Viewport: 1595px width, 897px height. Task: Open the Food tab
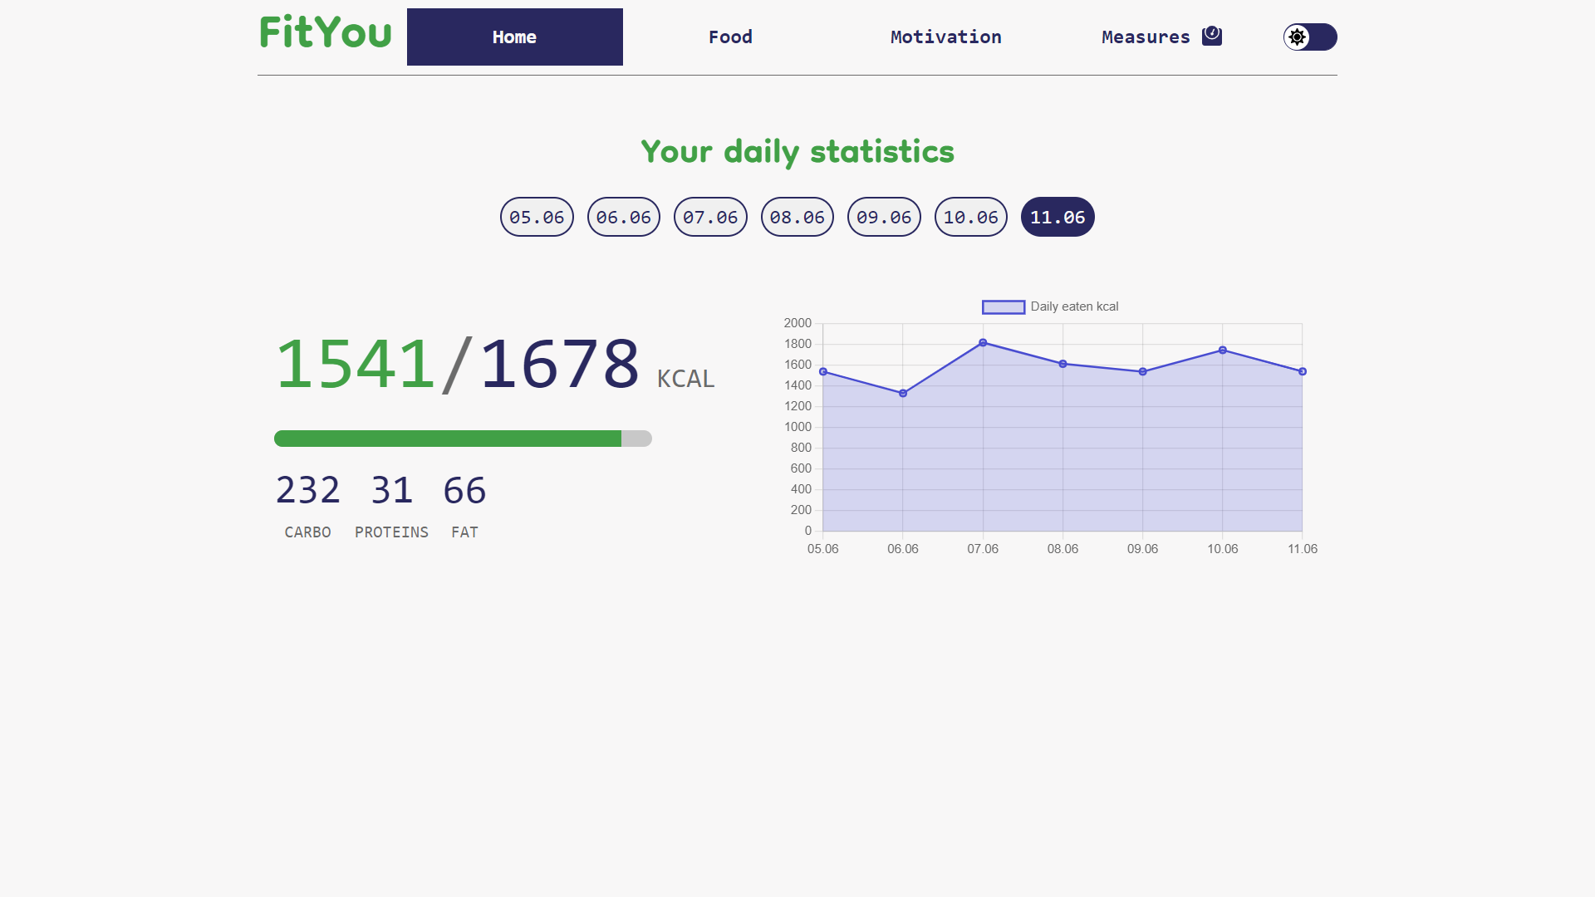pyautogui.click(x=731, y=37)
